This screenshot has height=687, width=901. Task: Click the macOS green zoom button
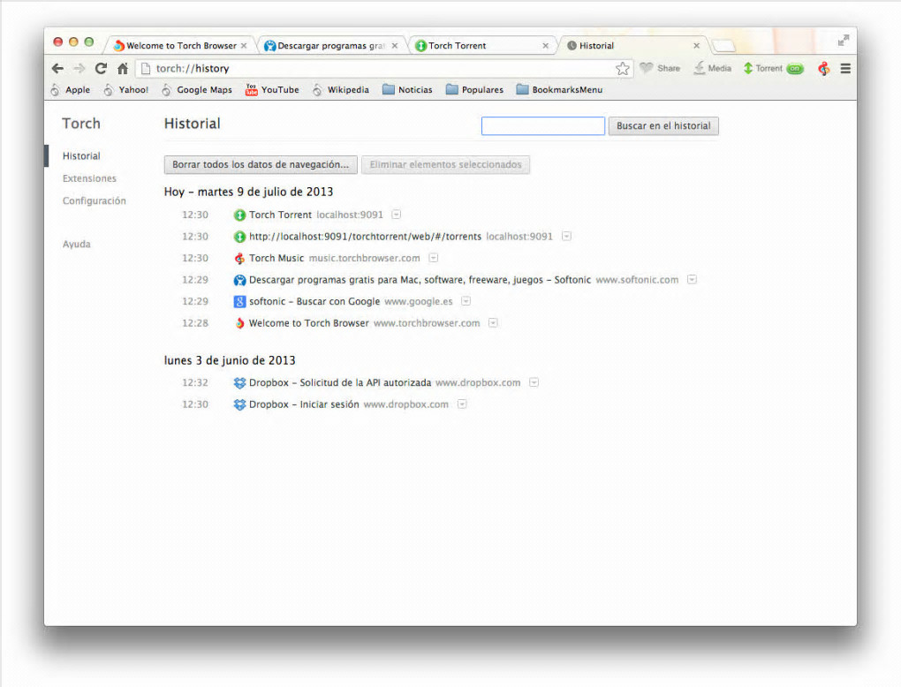(89, 42)
